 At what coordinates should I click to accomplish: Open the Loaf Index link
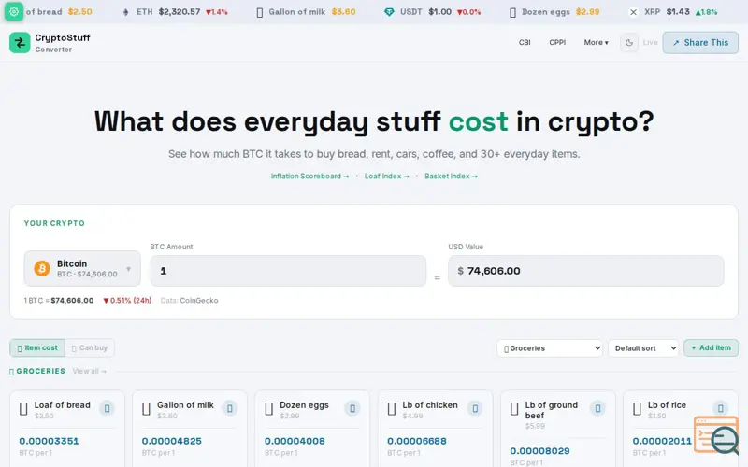coord(386,177)
